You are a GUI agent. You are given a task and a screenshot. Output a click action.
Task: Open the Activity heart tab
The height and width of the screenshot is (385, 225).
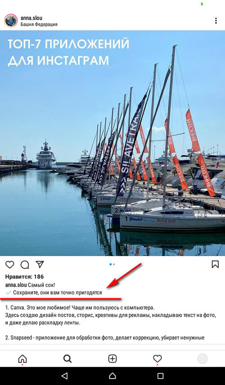pos(157,359)
